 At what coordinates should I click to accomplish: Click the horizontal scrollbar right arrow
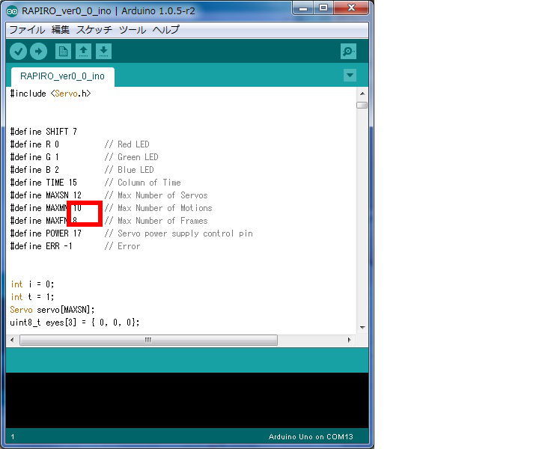[x=349, y=340]
